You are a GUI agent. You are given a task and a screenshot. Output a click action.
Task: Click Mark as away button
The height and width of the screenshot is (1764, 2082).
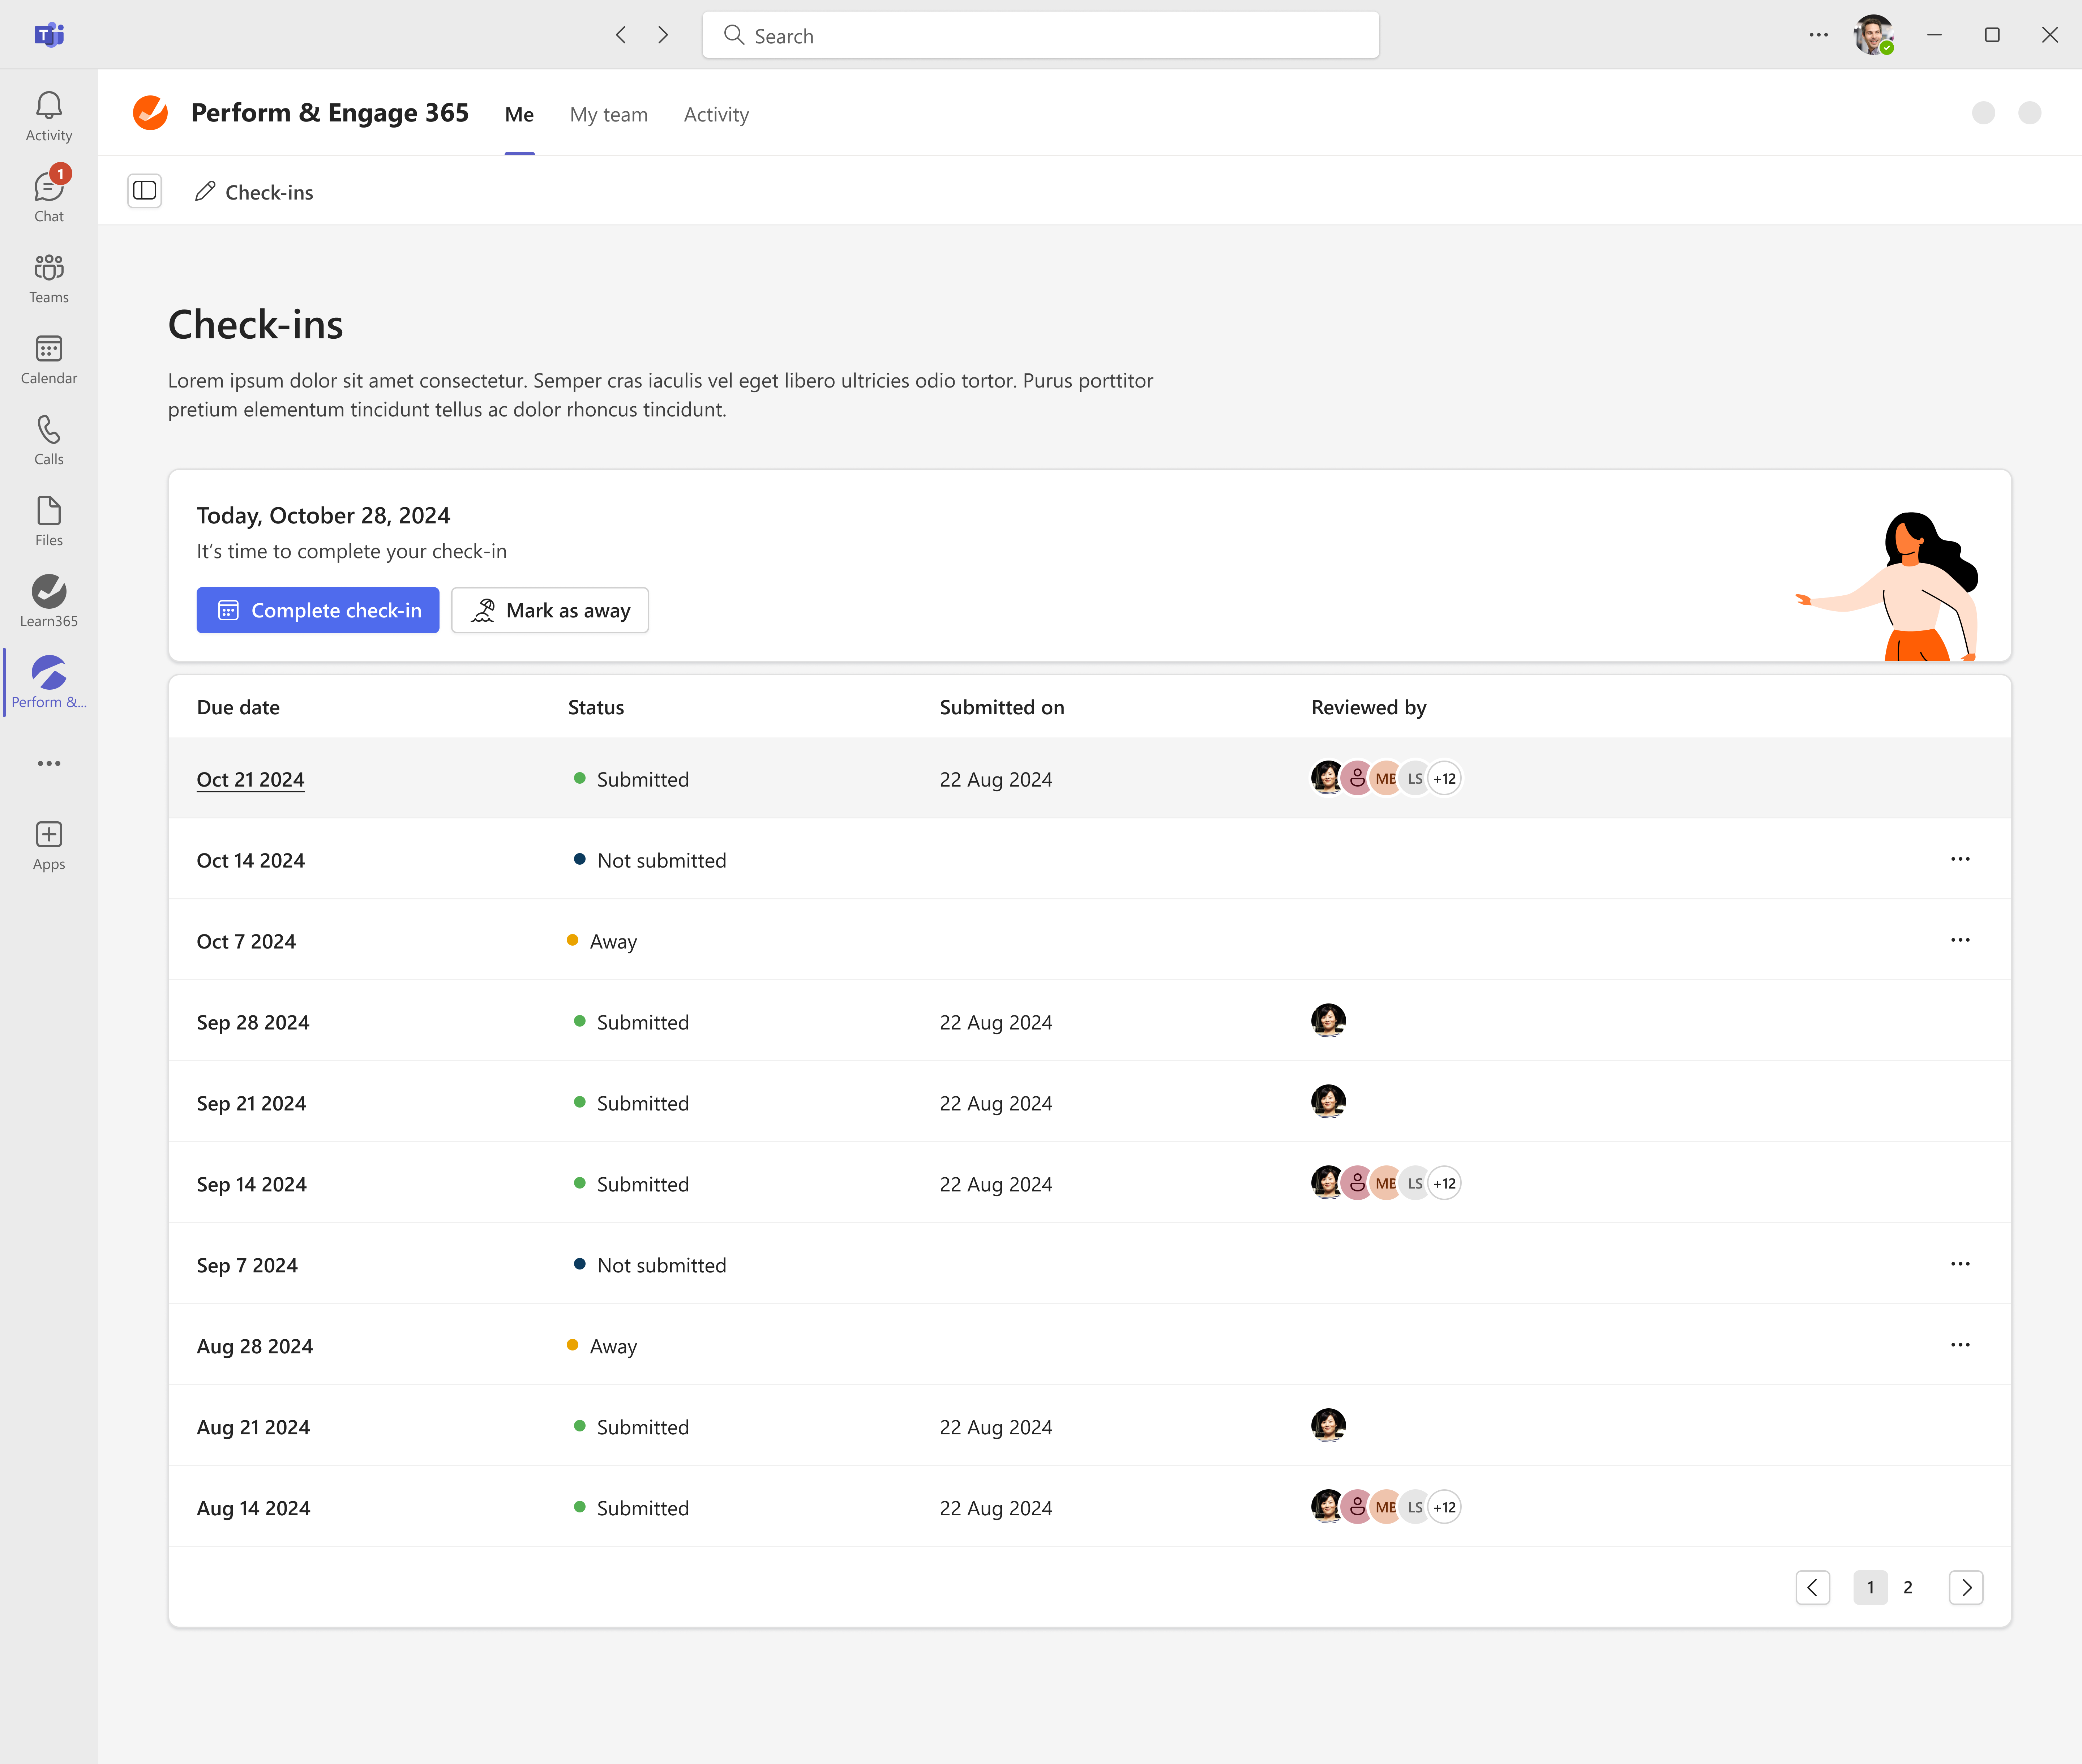click(550, 610)
